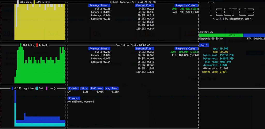
Task: Click the 'All: 100.00% (3136)' row
Action: click(x=185, y=55)
